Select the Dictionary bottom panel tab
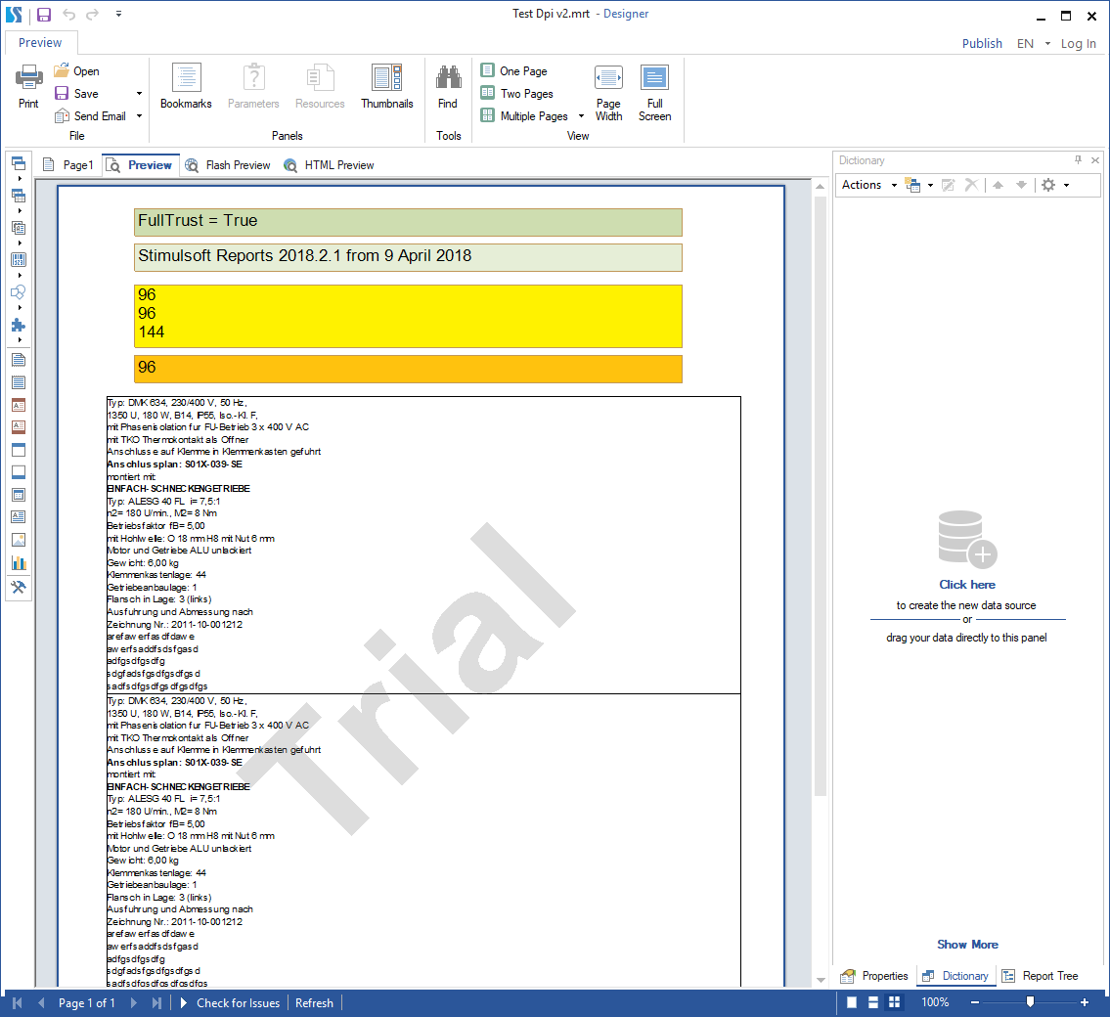The image size is (1110, 1017). point(955,976)
